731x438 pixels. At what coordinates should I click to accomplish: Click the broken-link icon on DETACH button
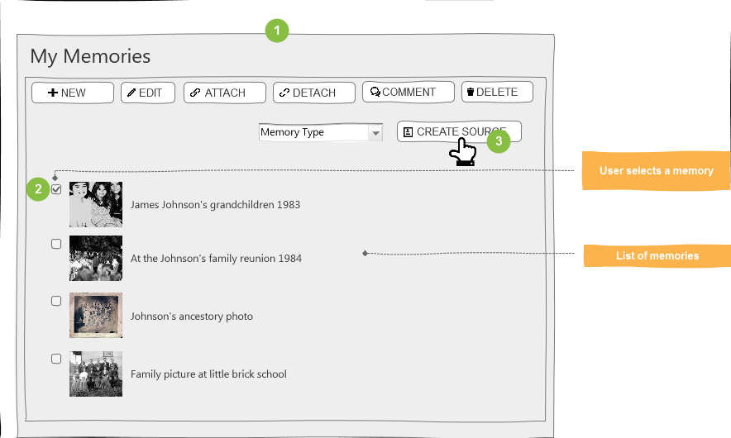tap(284, 93)
